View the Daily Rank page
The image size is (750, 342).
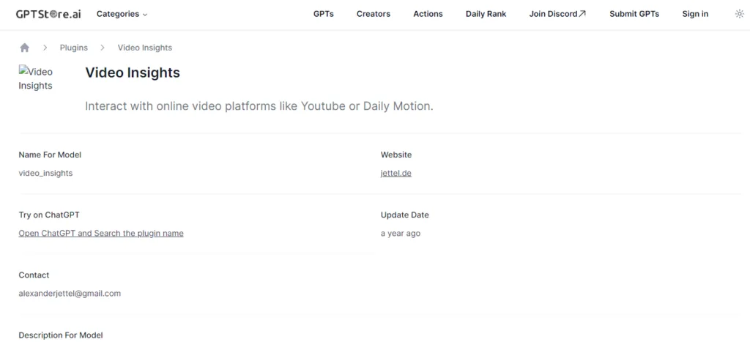point(486,14)
